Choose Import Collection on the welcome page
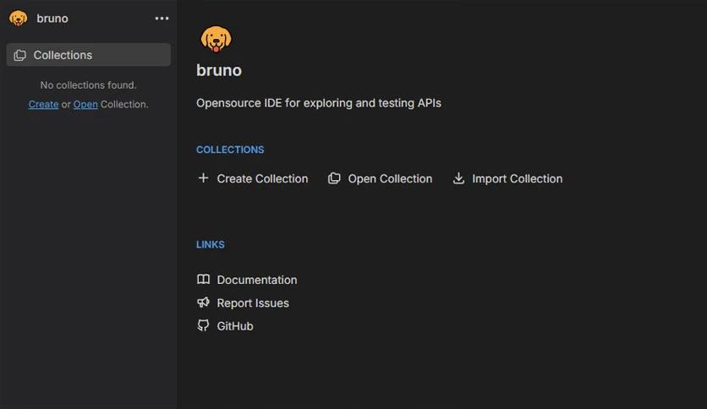 click(507, 178)
